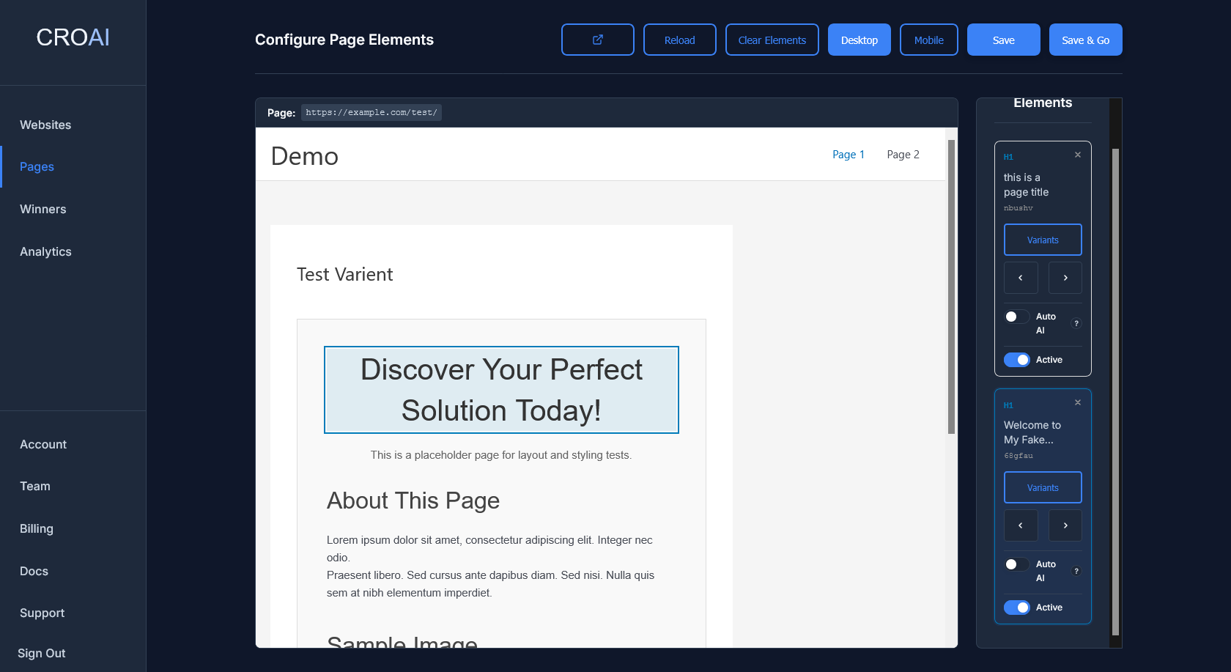Open Variants for the page title element
The image size is (1231, 672).
(x=1043, y=240)
